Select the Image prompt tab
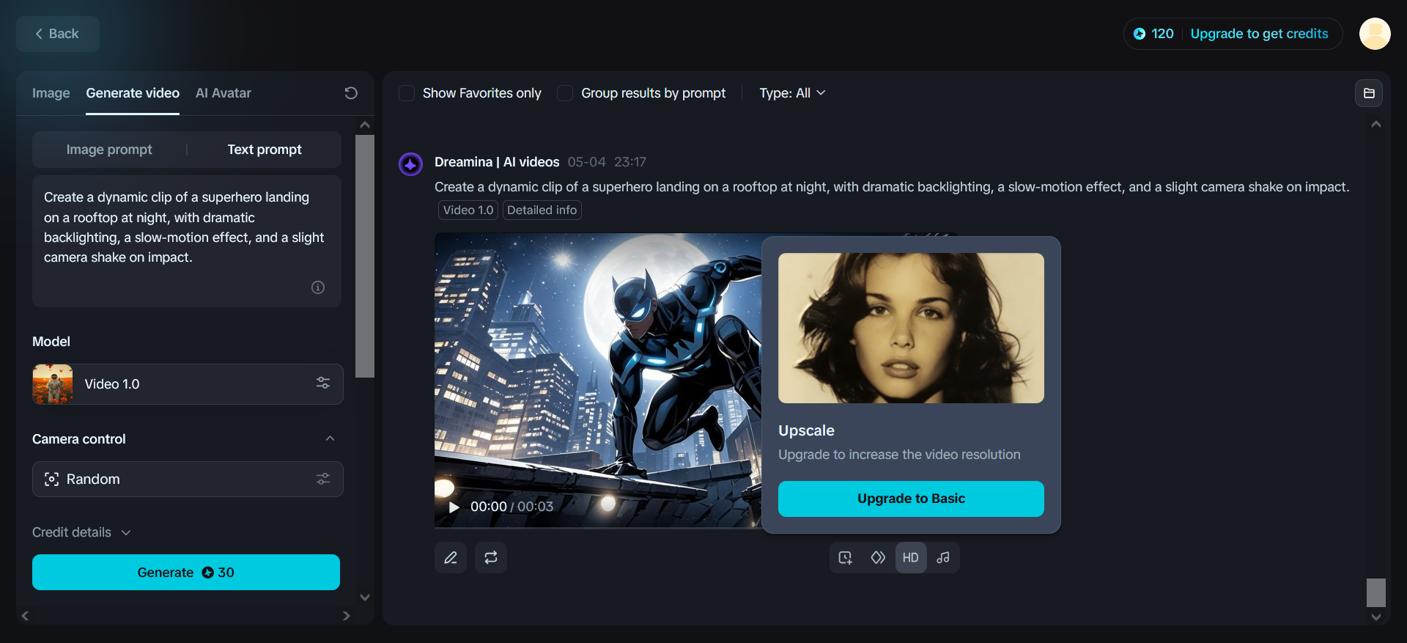Viewport: 1407px width, 643px height. [x=109, y=150]
